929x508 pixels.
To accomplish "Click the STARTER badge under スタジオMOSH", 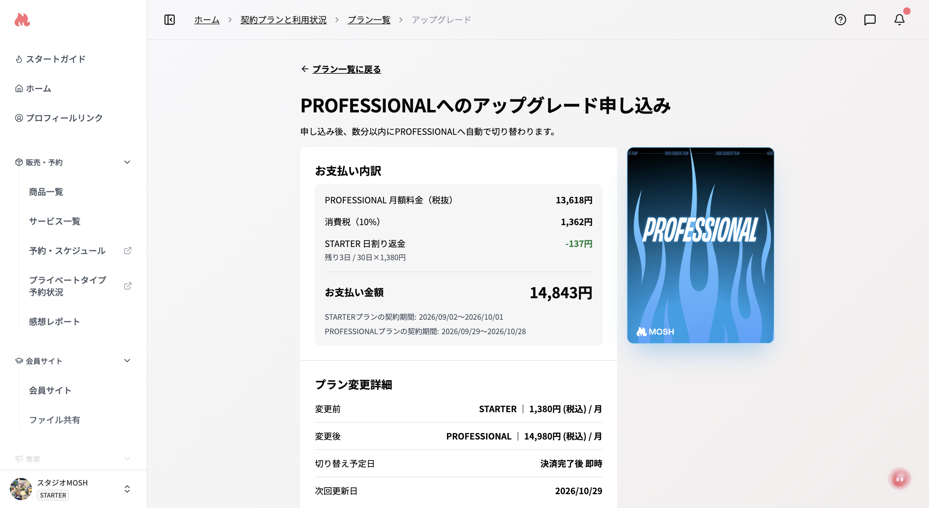I will (53, 495).
